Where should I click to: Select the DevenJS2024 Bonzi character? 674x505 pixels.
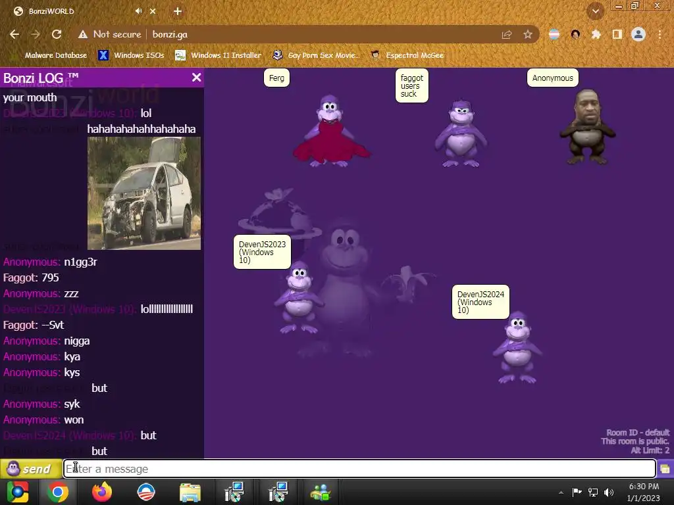tap(517, 347)
